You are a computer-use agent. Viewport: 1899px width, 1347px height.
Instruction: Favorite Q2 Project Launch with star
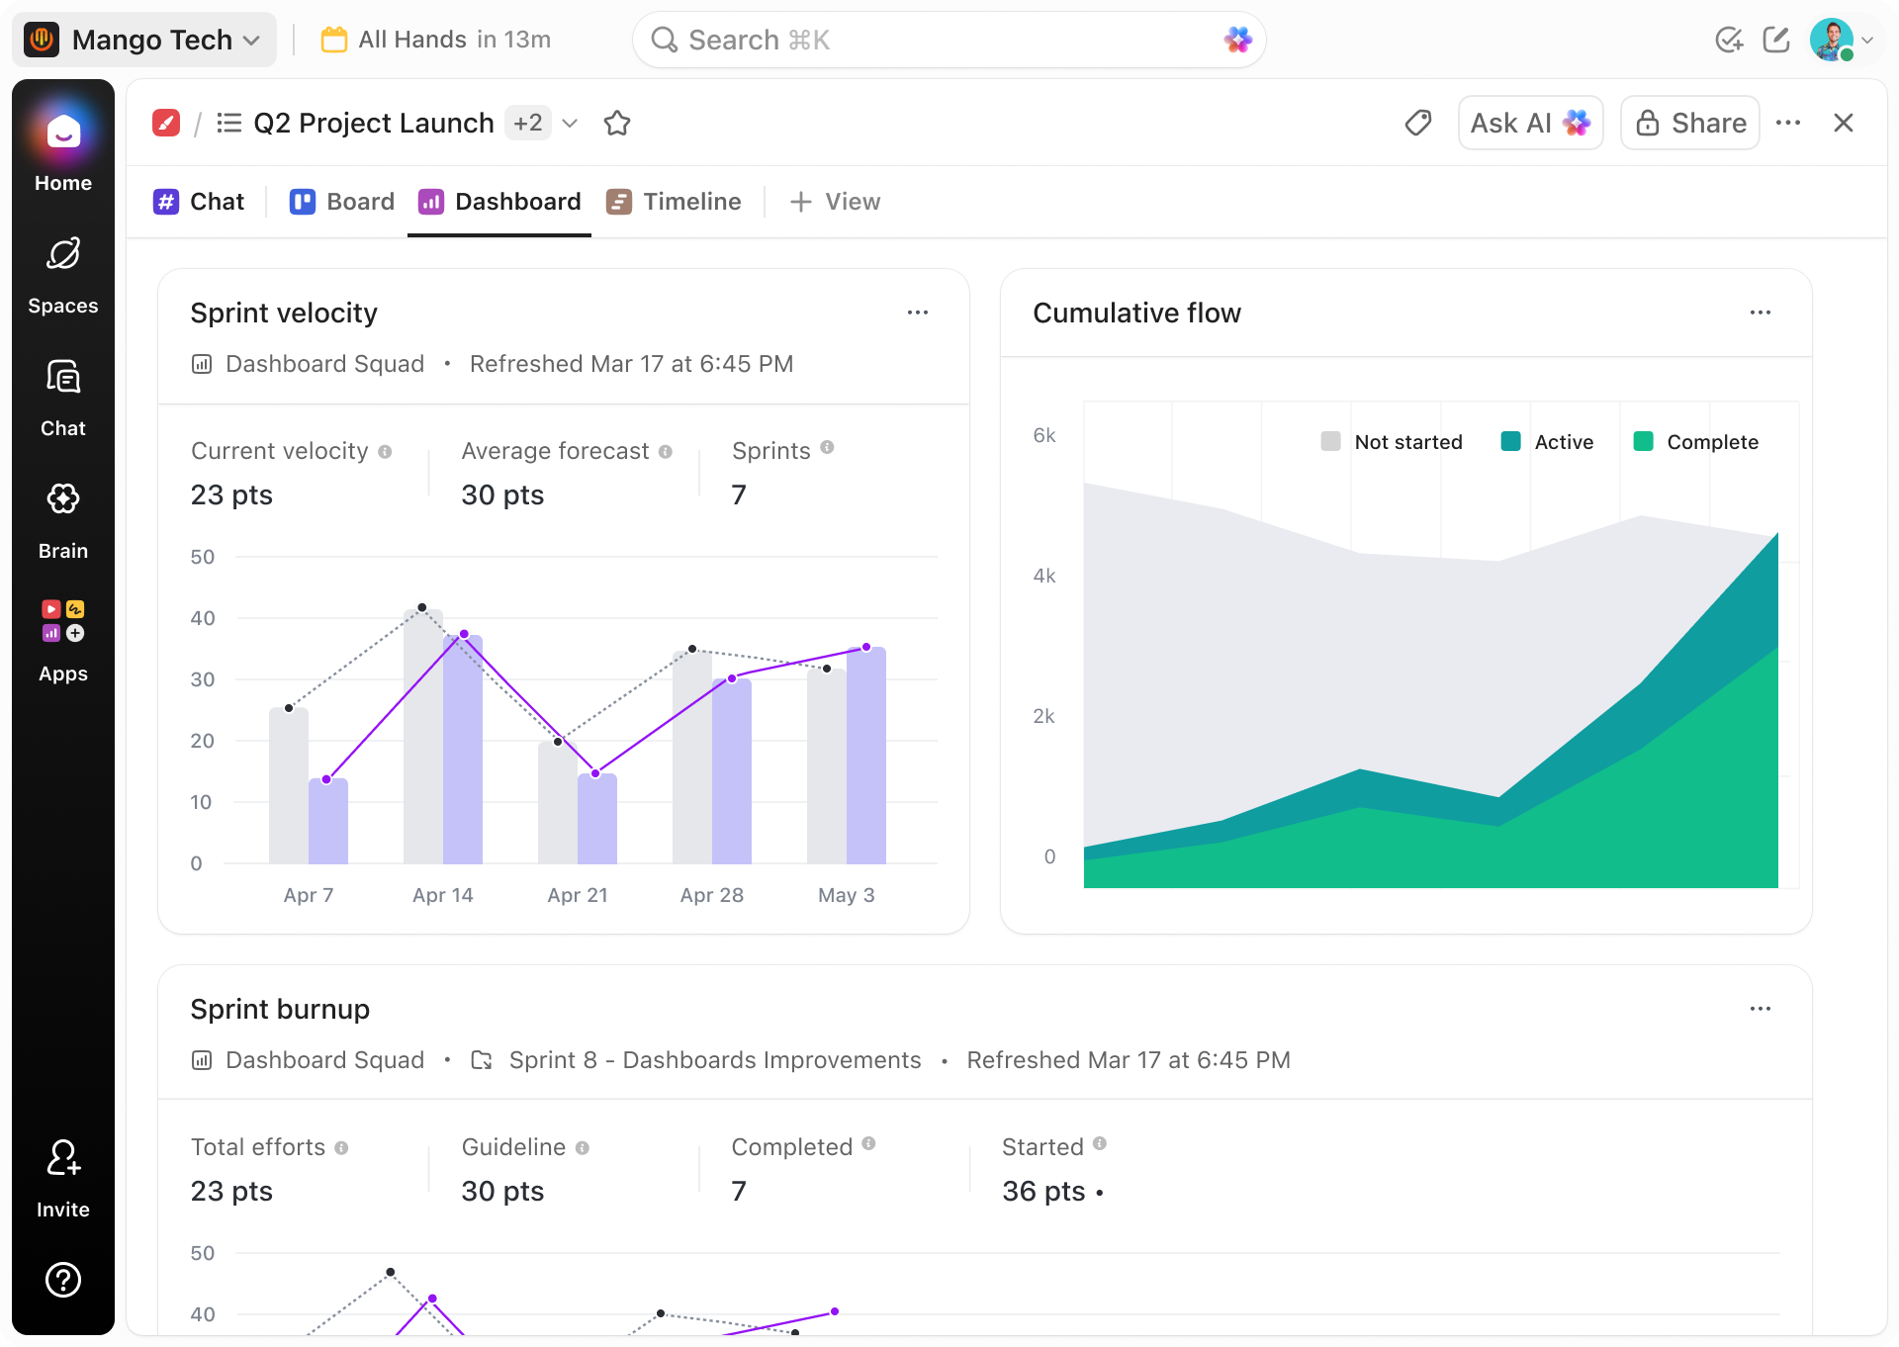click(x=617, y=123)
